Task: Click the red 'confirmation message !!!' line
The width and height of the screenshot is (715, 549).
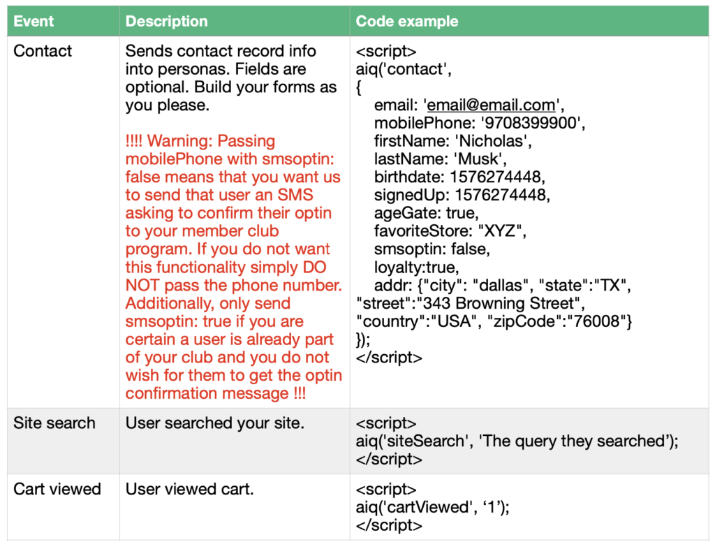Action: click(216, 393)
